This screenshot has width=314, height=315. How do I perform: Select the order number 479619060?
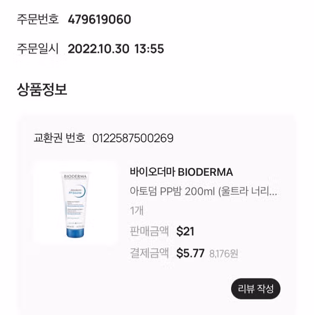100,19
